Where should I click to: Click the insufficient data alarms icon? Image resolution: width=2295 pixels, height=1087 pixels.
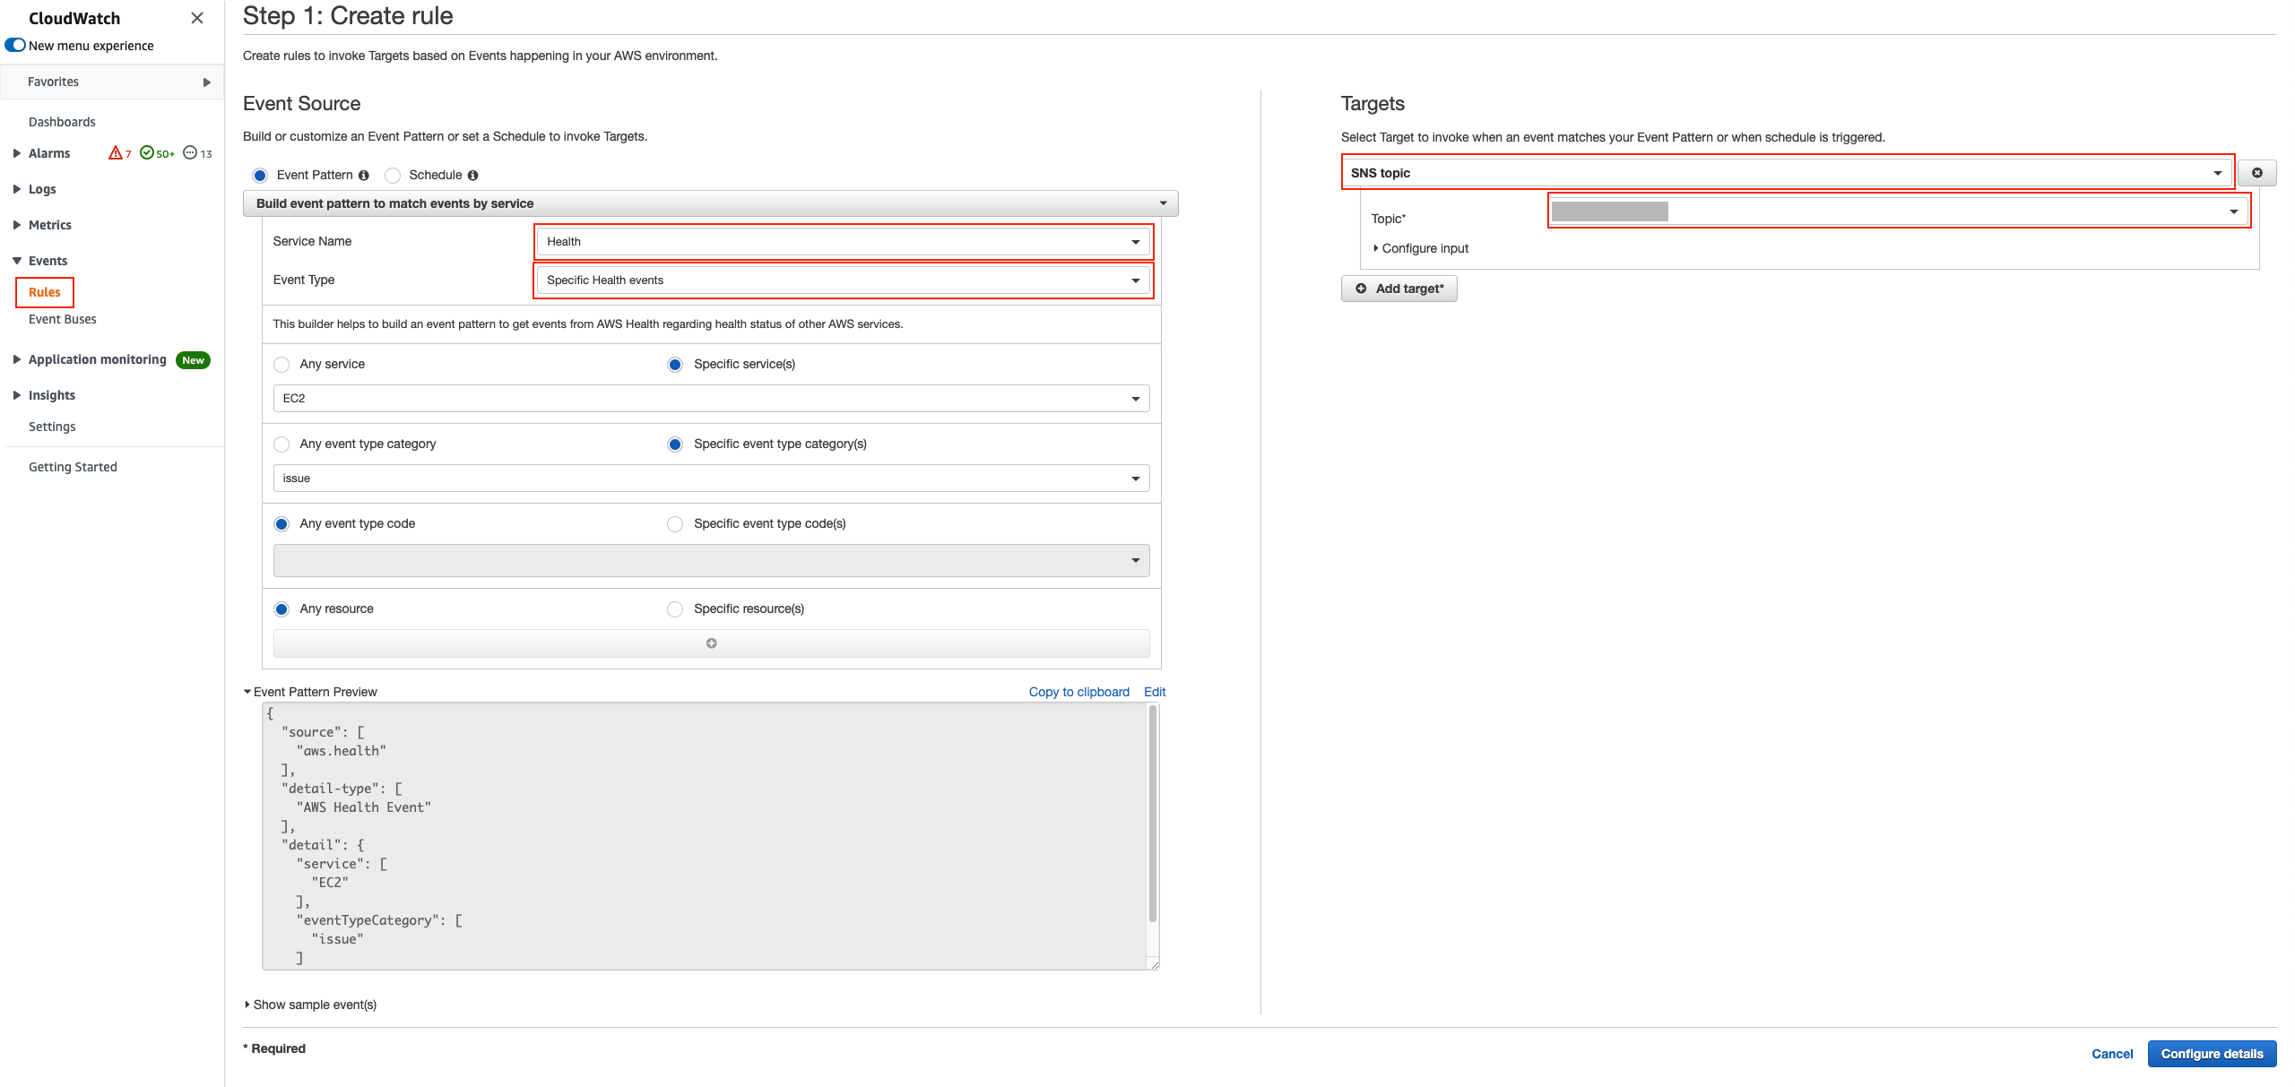190,153
